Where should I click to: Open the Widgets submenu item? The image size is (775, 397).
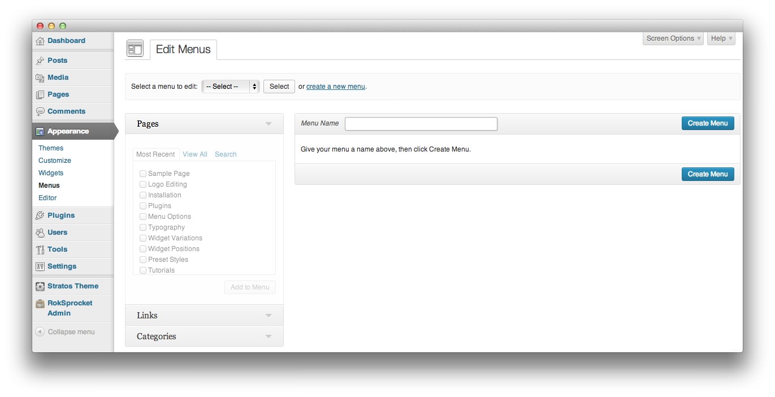click(x=51, y=173)
